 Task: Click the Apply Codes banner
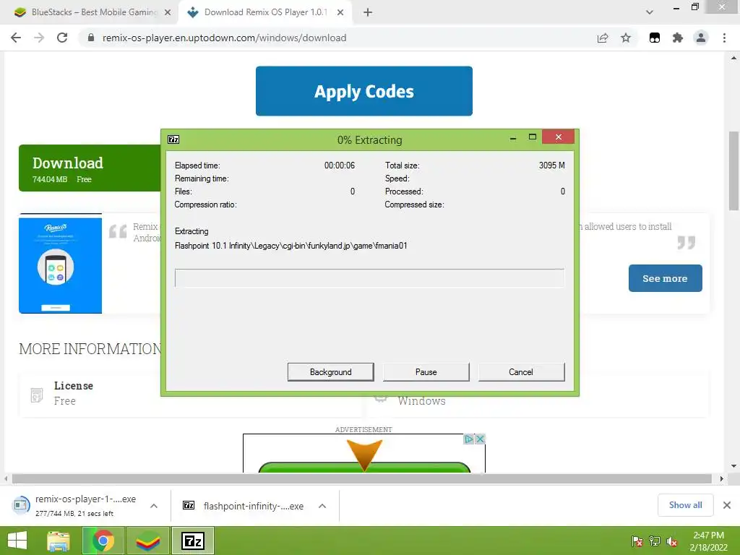tap(364, 91)
